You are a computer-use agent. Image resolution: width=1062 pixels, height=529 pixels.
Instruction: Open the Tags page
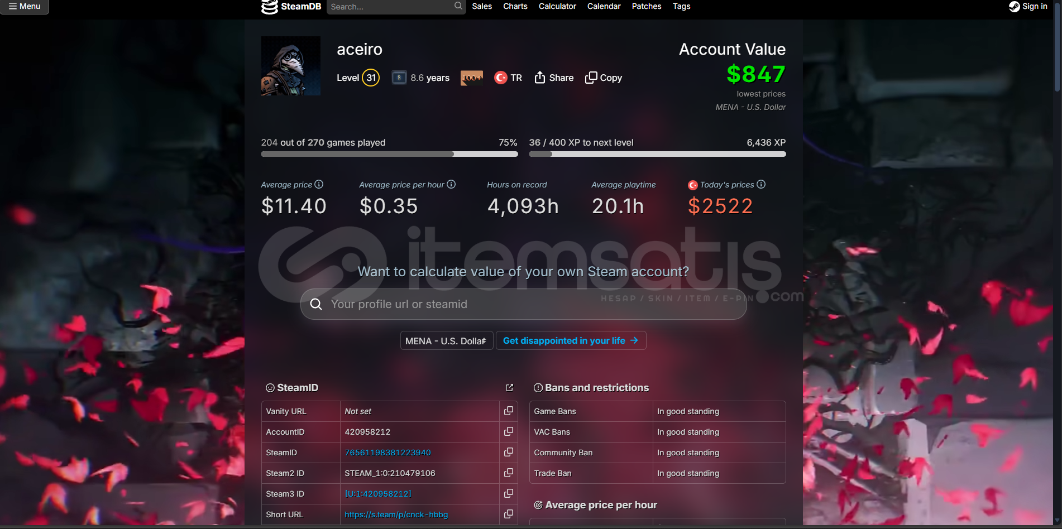(x=682, y=6)
